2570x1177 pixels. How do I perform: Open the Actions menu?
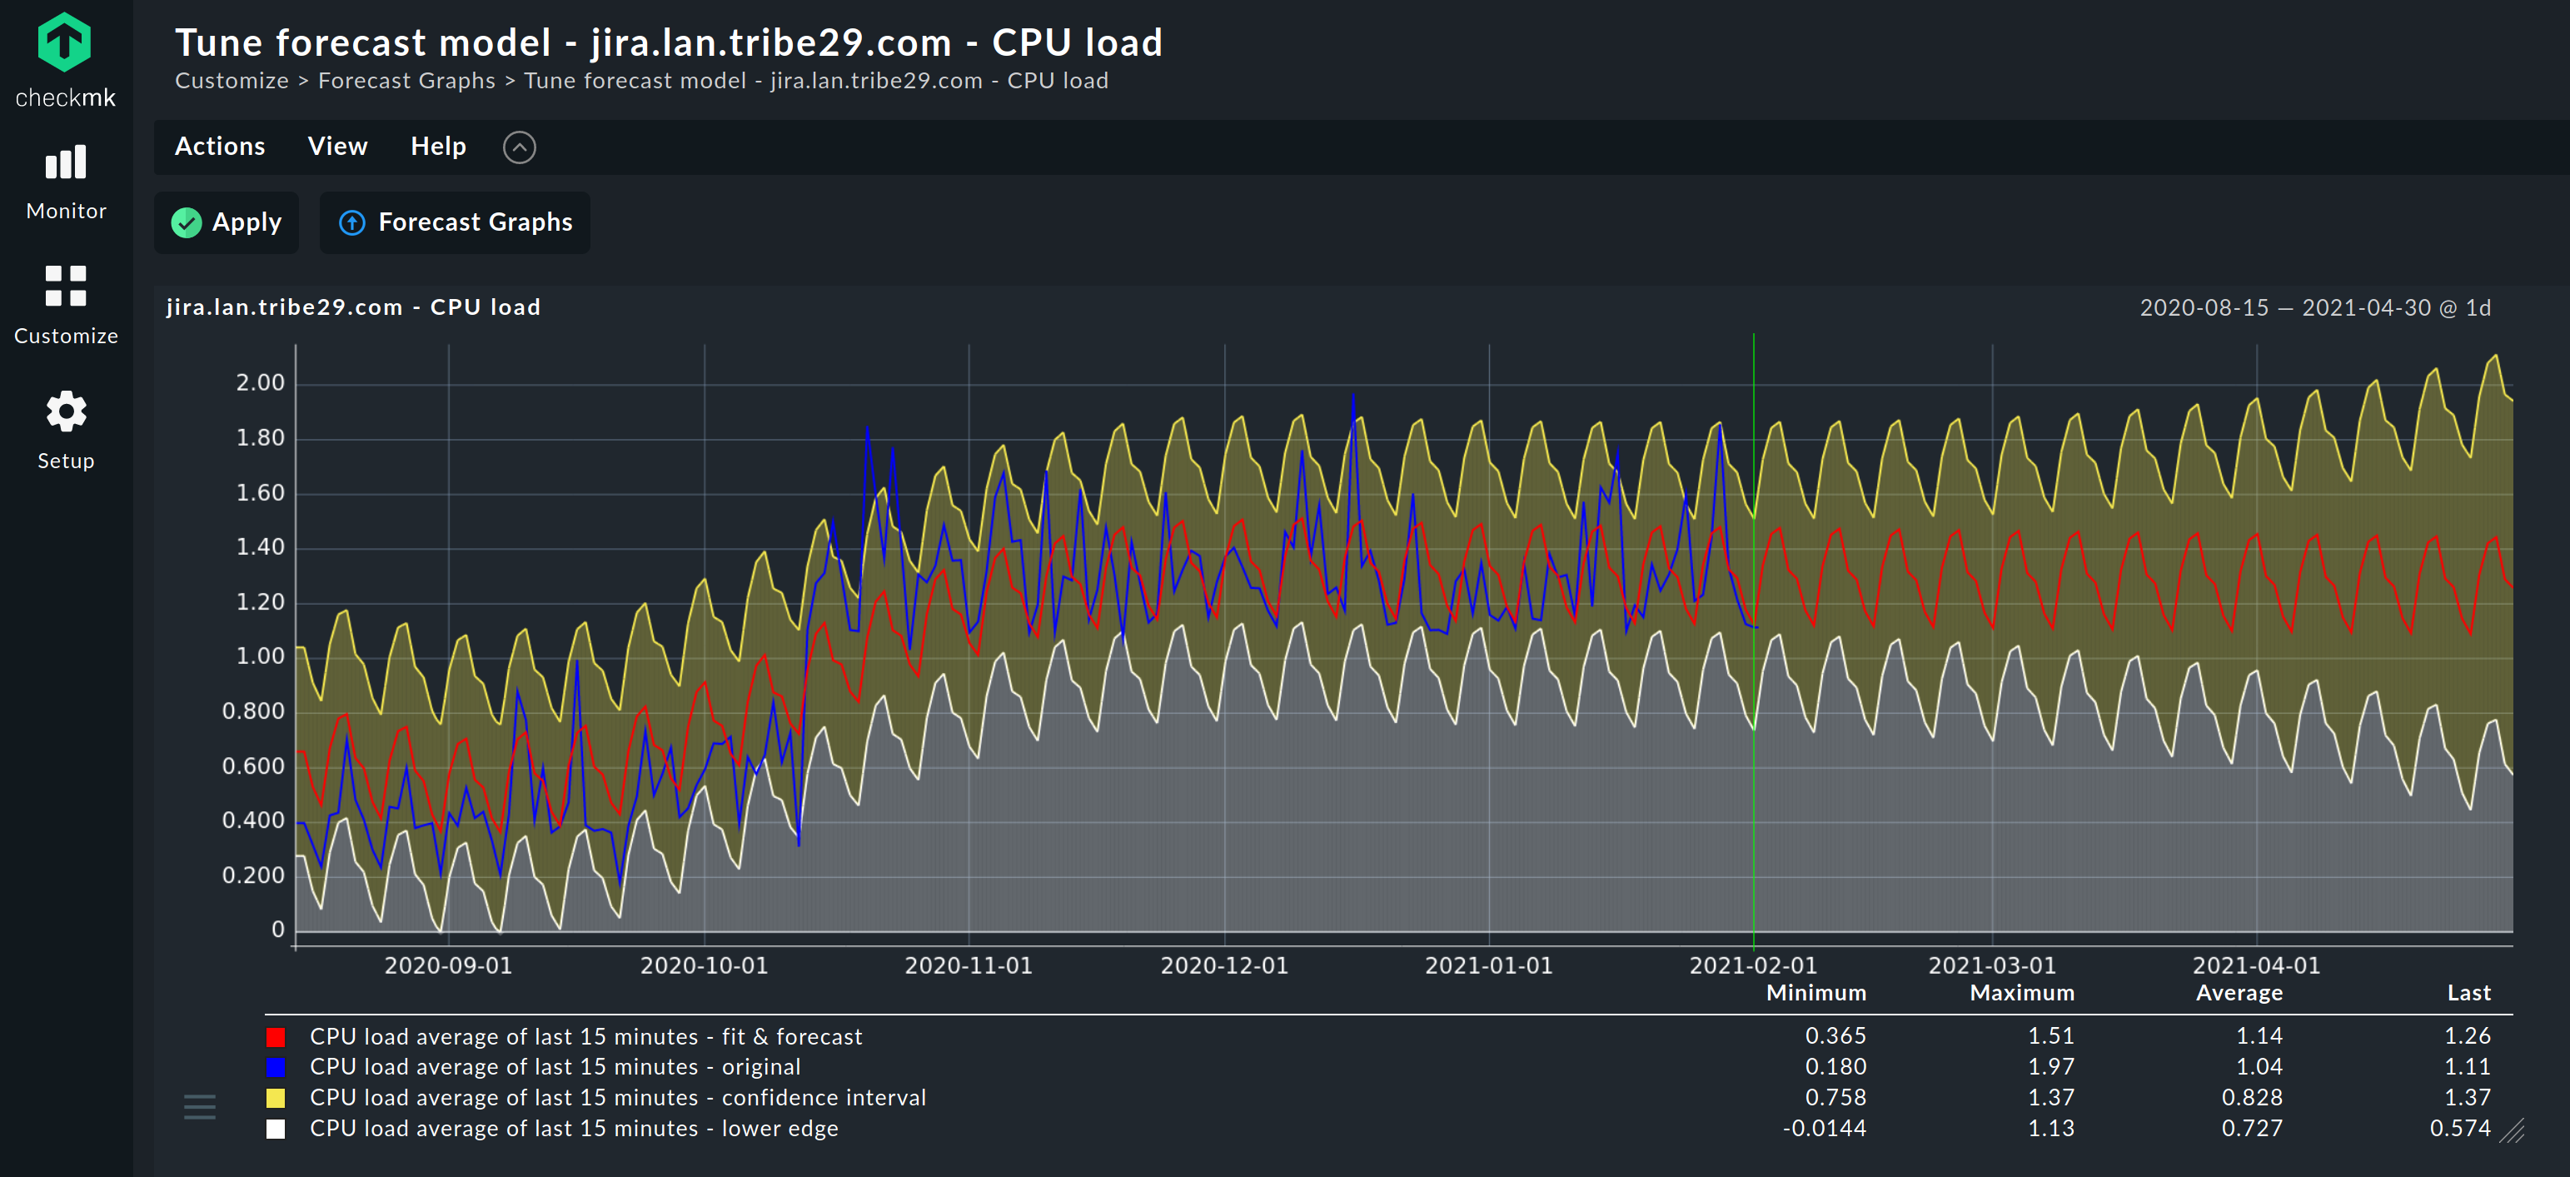(x=220, y=147)
